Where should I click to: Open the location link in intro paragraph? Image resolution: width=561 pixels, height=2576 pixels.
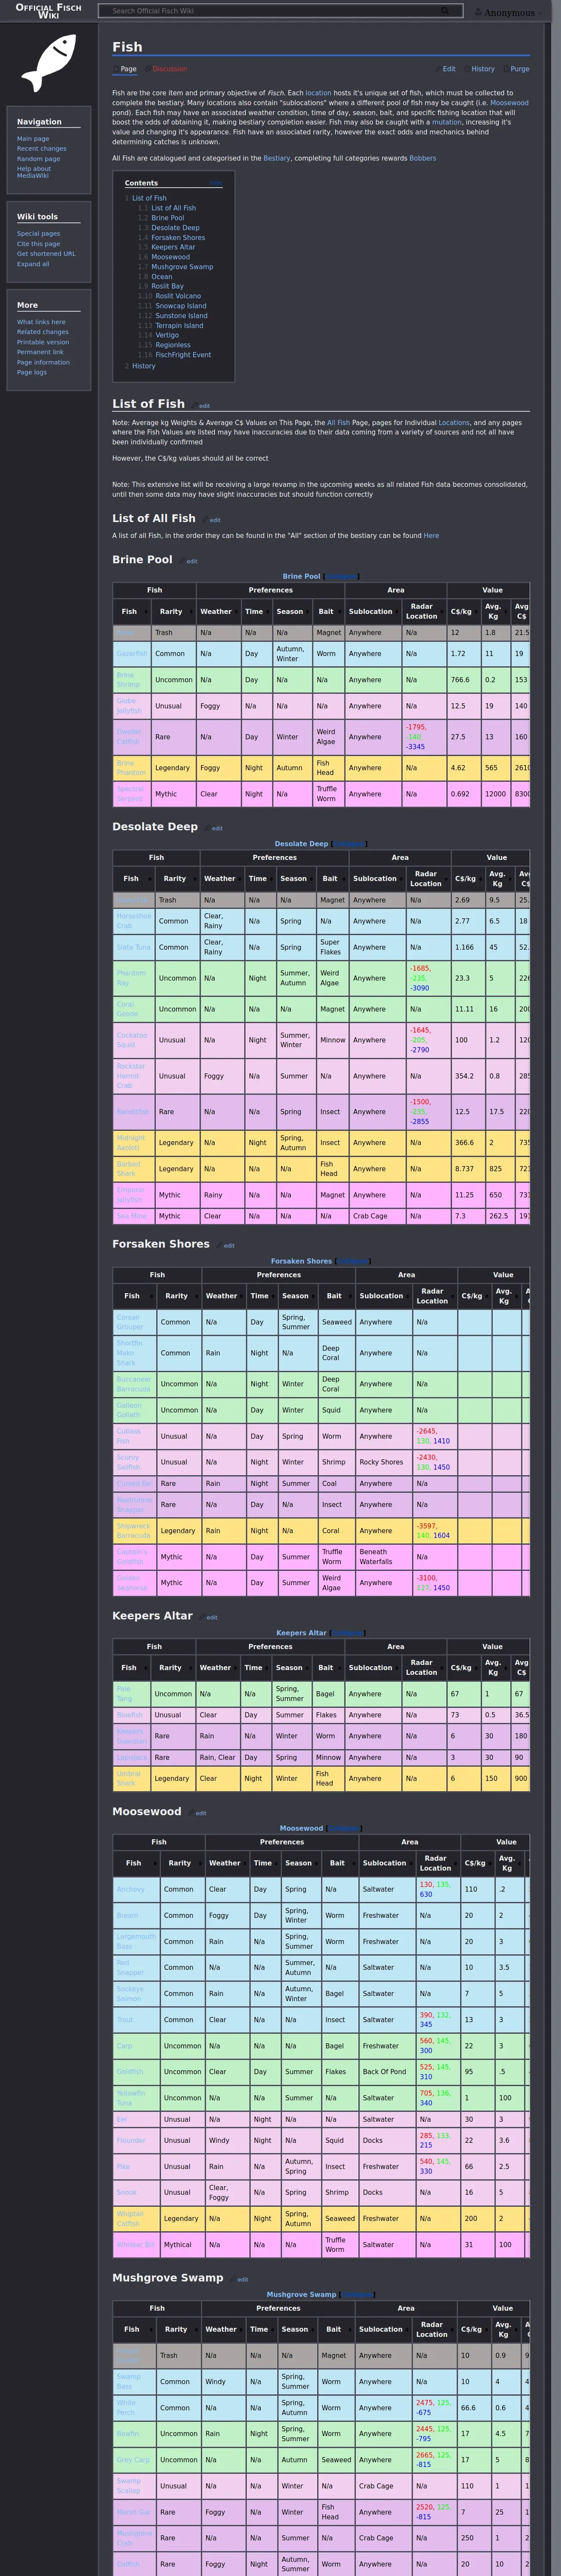[318, 93]
